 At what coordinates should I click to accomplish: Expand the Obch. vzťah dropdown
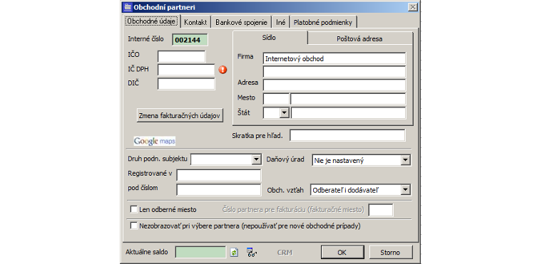point(406,190)
